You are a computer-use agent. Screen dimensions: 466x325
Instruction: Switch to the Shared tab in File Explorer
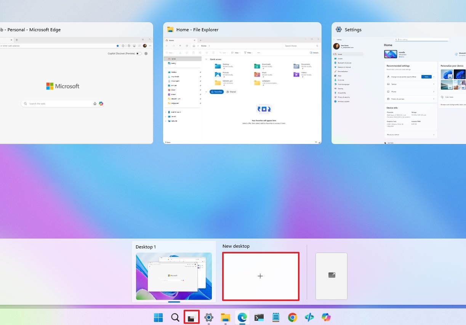pyautogui.click(x=231, y=91)
